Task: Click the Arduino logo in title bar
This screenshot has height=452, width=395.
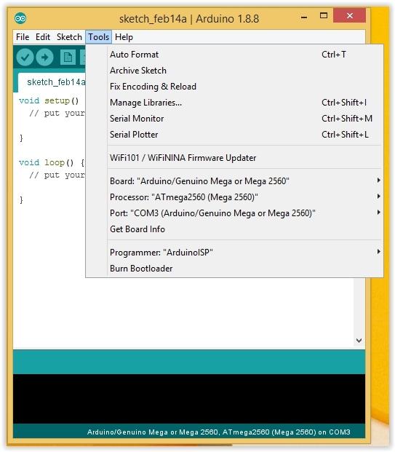Action: pos(20,19)
